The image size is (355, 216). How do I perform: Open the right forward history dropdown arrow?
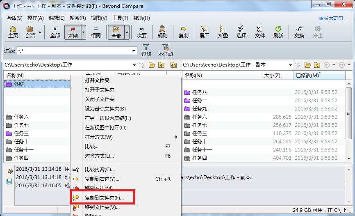(x=349, y=65)
